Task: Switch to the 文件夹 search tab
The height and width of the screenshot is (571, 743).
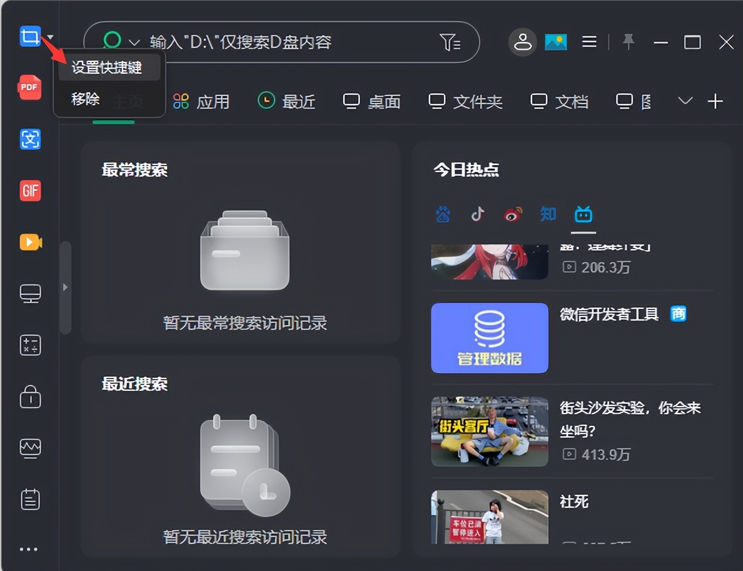Action: (x=466, y=101)
